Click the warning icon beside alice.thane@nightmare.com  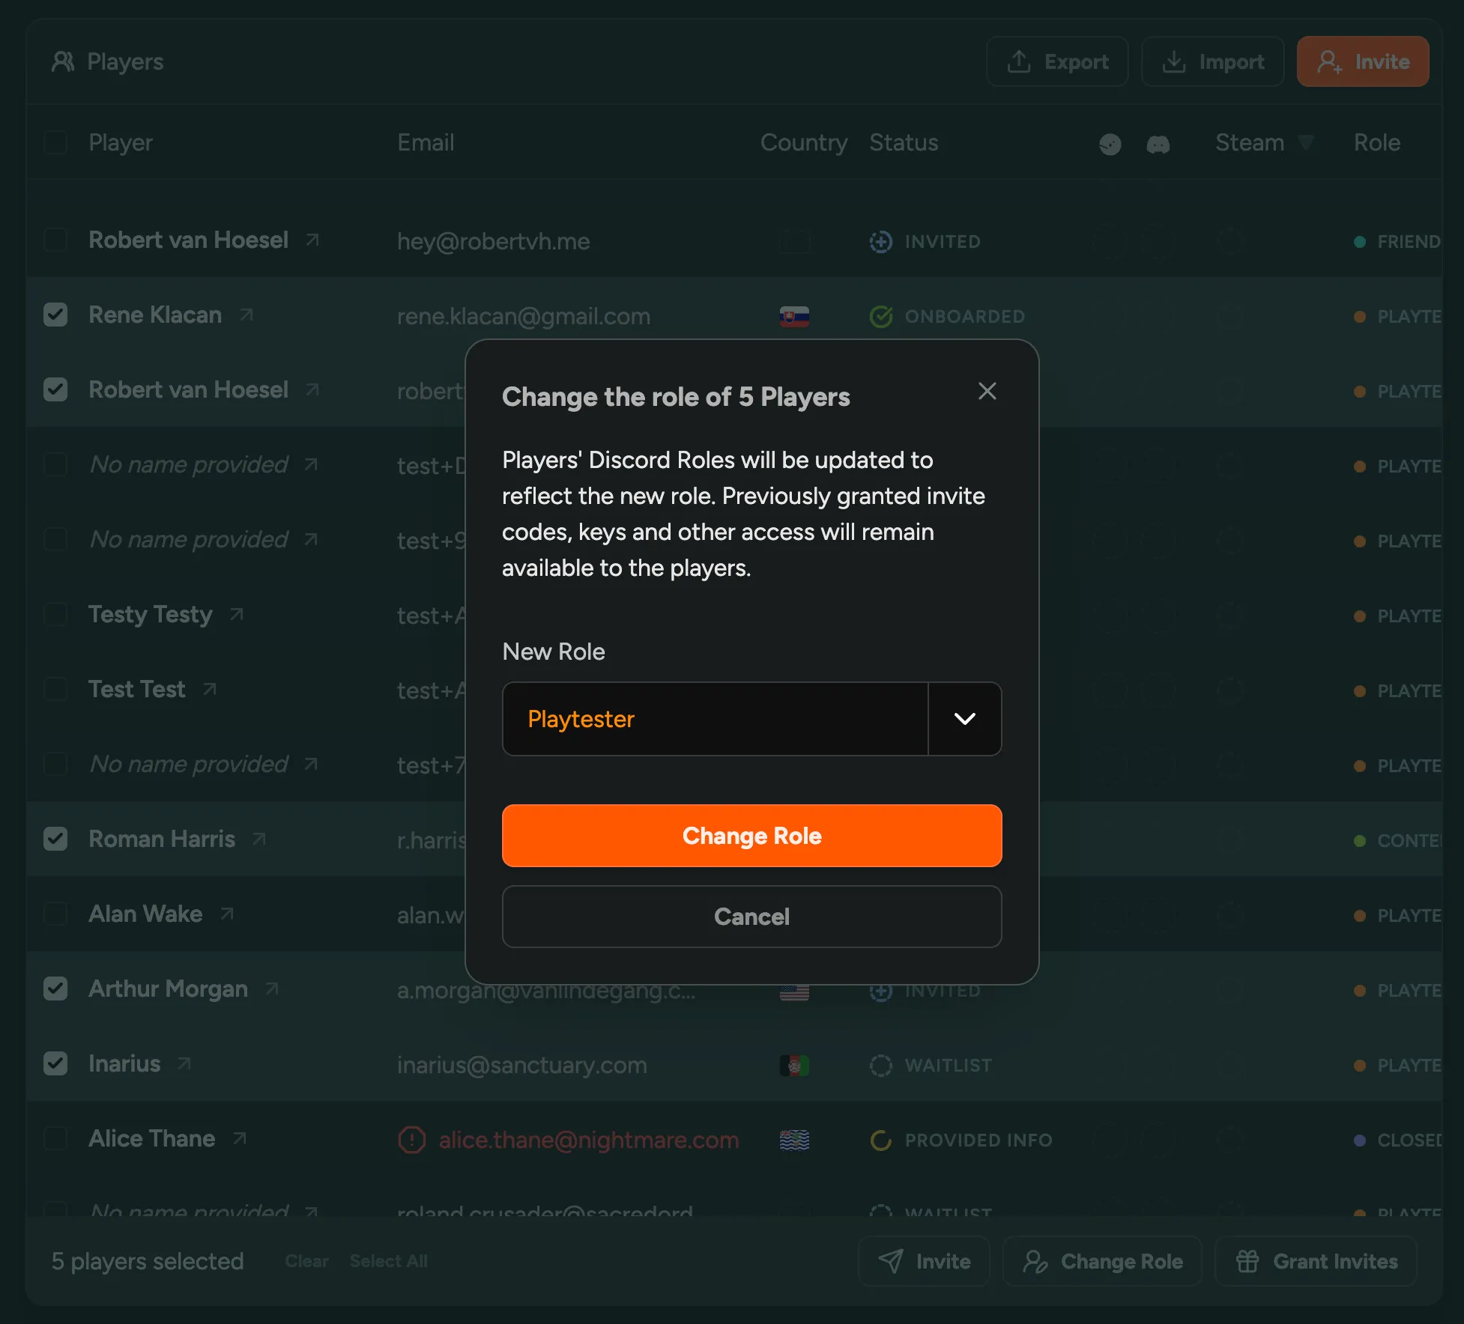pos(411,1140)
